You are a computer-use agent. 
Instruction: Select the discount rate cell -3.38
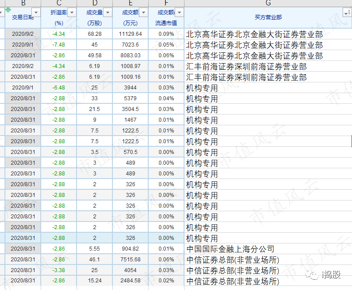(59, 270)
